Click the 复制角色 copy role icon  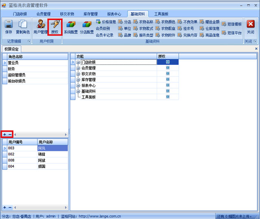(x=23, y=24)
